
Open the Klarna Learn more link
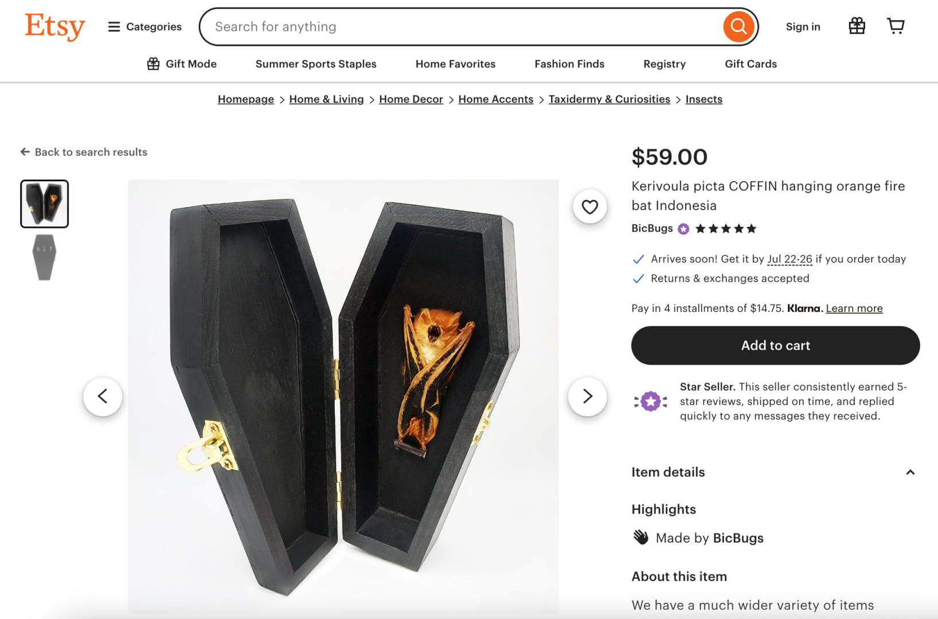(x=854, y=308)
